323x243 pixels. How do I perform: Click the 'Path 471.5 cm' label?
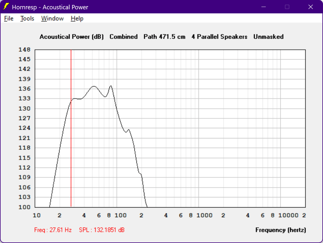(x=164, y=37)
